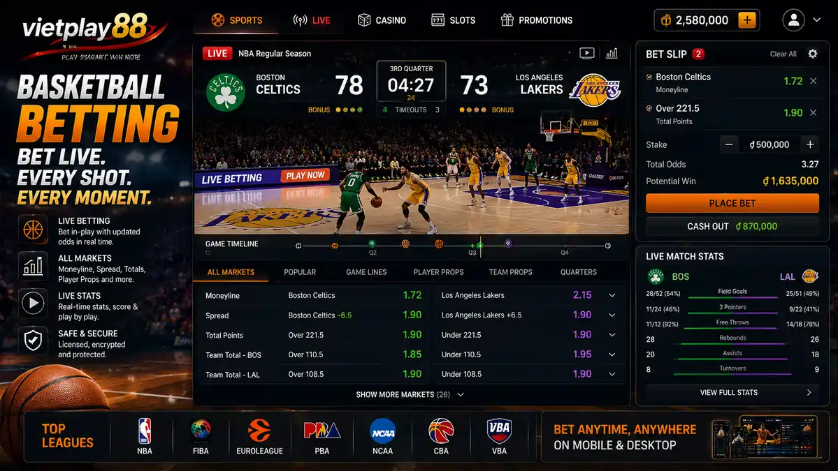Switch to the Popular markets tab
This screenshot has width=838, height=471.
pos(300,272)
